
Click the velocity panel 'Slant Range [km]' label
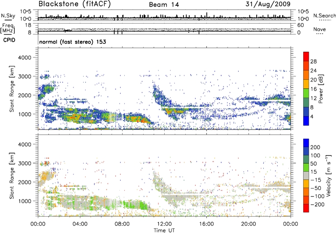tap(12, 175)
